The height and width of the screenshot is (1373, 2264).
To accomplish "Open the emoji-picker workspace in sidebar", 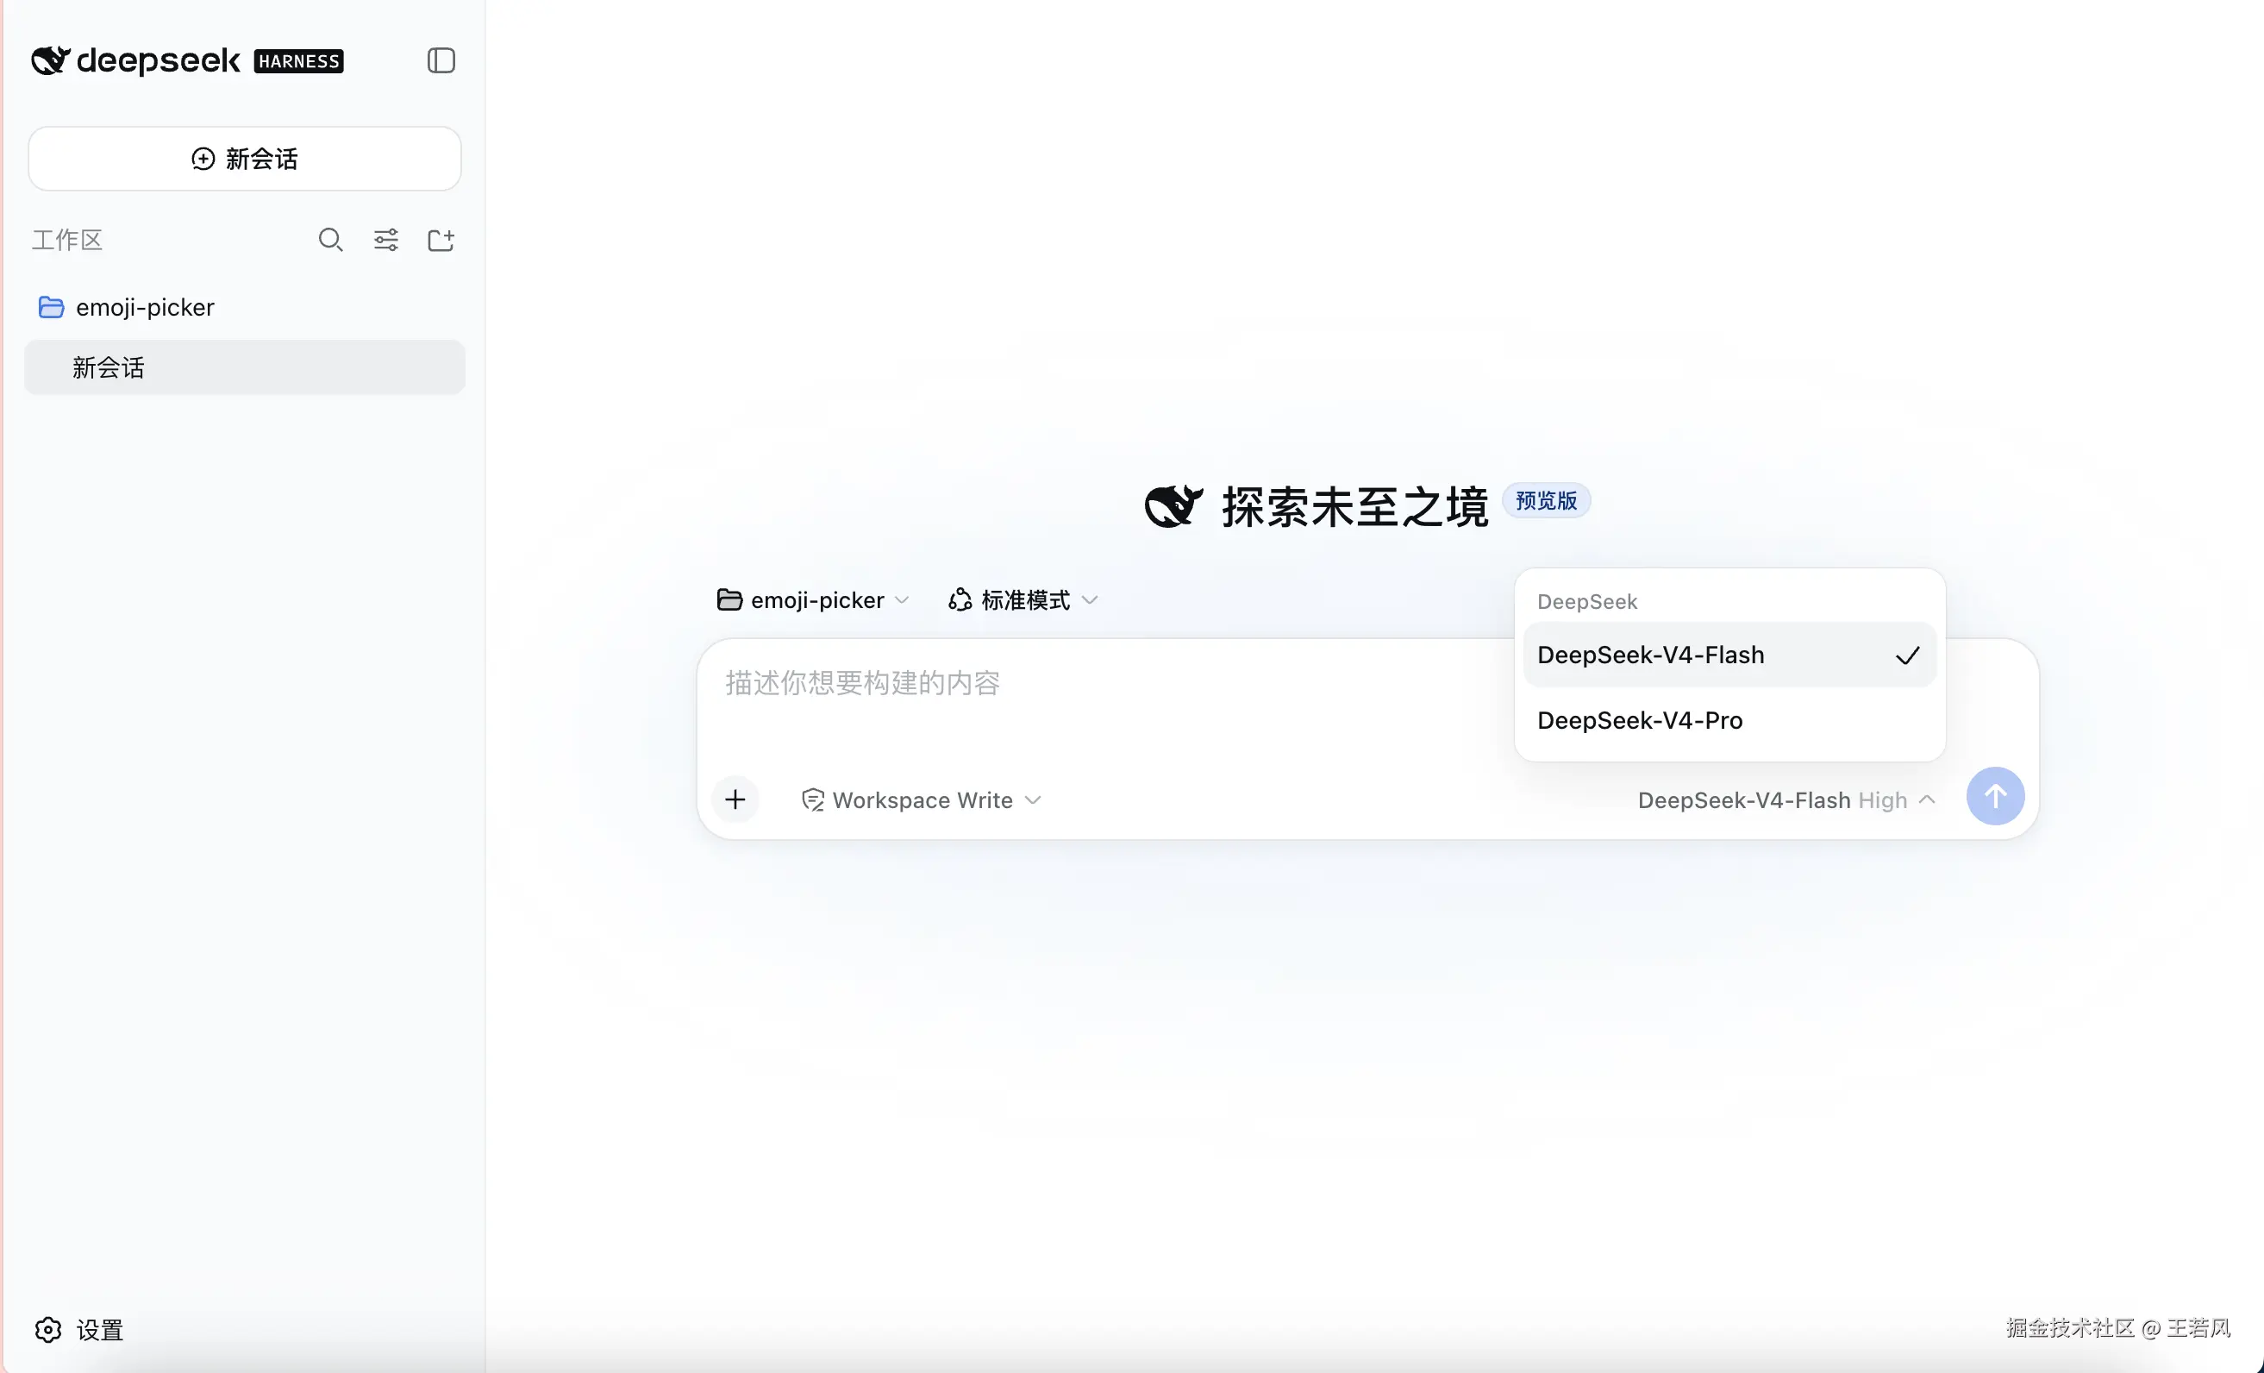I will (244, 307).
